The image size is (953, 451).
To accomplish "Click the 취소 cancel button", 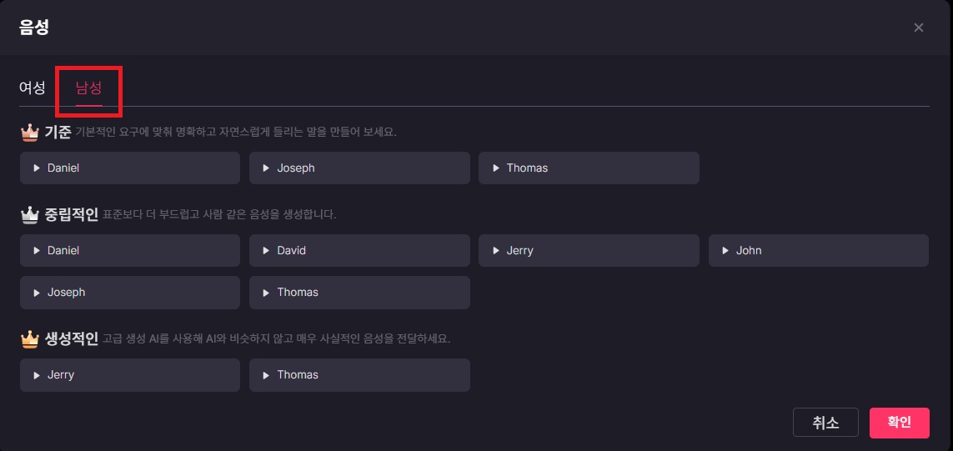I will coord(825,423).
